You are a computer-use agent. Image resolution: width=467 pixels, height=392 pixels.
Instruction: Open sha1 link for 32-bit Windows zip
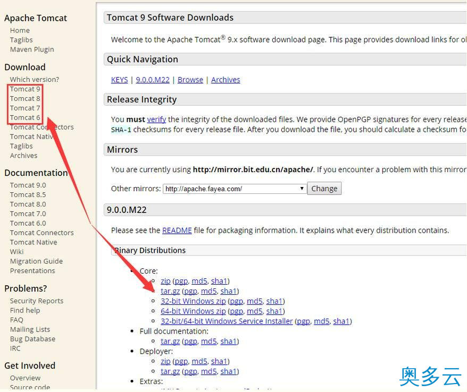[x=274, y=301]
